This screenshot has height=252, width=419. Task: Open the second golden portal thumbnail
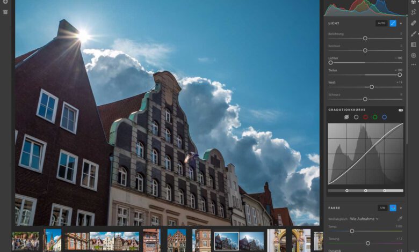click(301, 240)
